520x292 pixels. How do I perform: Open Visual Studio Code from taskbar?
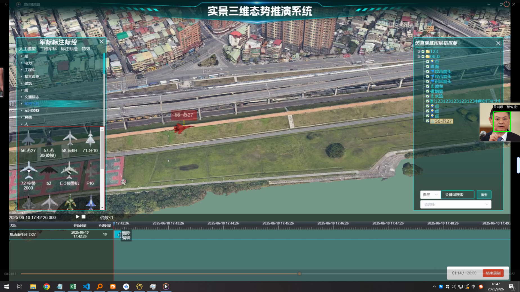(86, 286)
